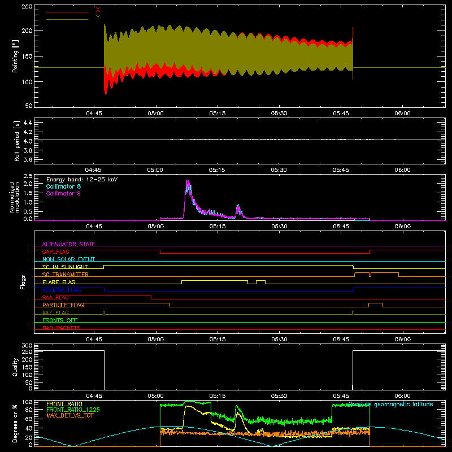
Task: Click the Collimator 8 legend entry
Action: tap(63, 186)
